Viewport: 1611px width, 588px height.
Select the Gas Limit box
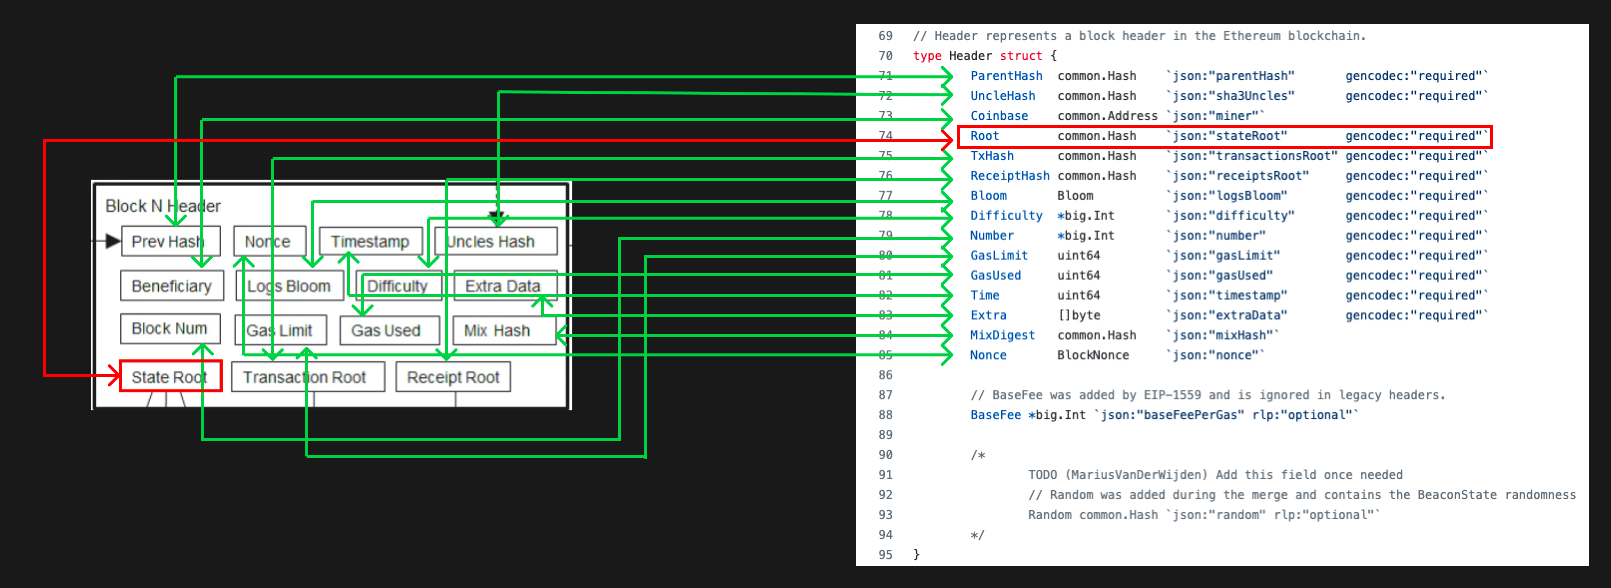click(x=281, y=330)
